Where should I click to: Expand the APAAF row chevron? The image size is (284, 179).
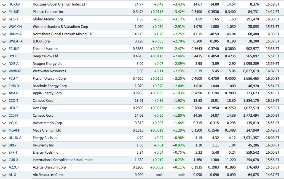[x=4, y=93]
